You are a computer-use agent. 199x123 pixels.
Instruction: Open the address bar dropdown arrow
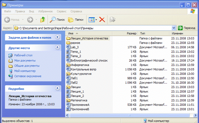click(x=174, y=28)
